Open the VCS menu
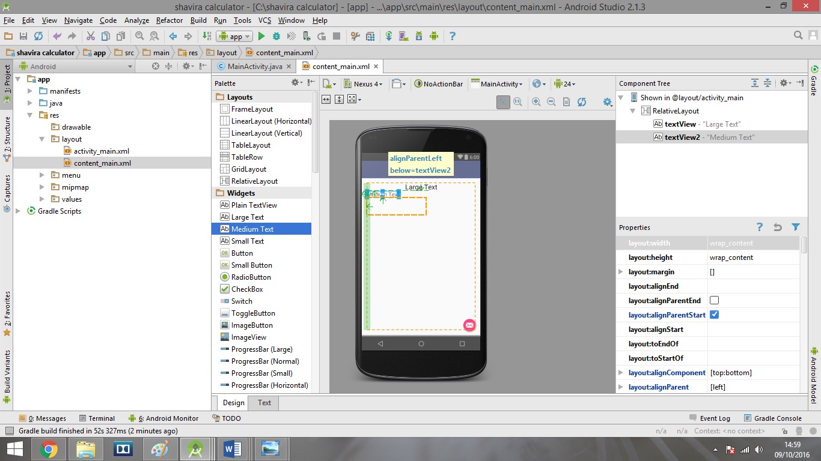 point(264,20)
